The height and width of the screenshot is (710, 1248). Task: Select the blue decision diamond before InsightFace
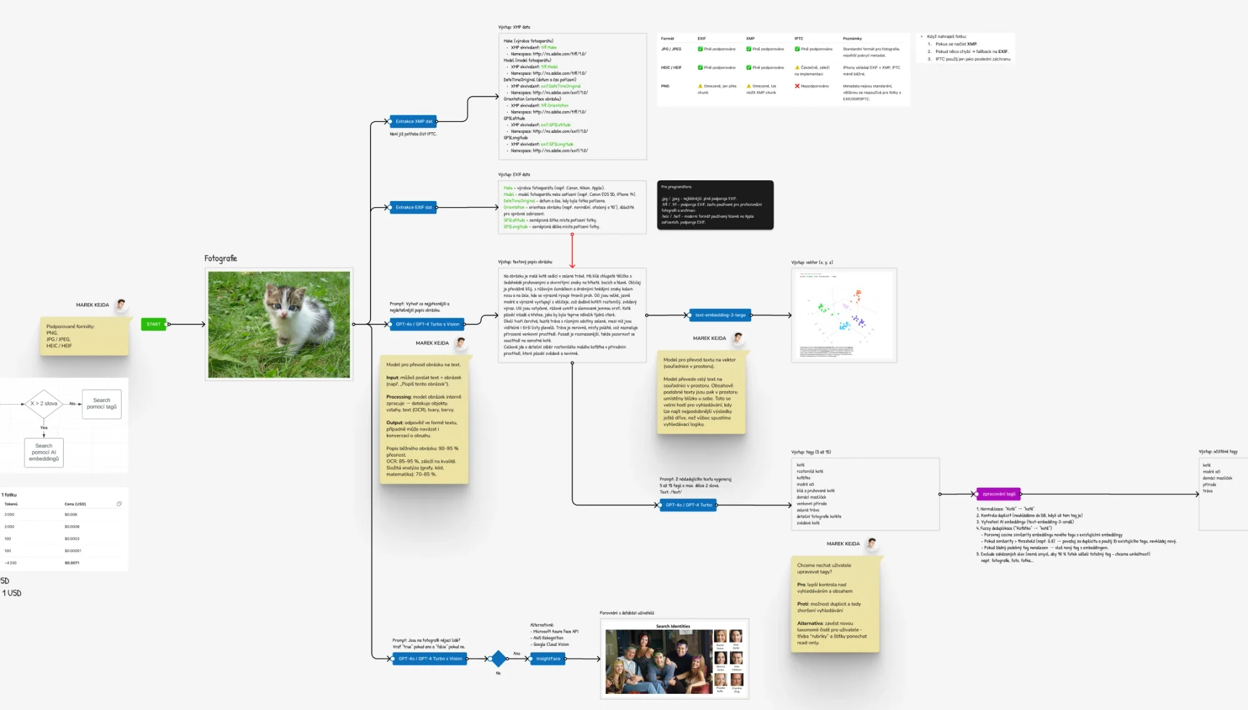point(498,658)
